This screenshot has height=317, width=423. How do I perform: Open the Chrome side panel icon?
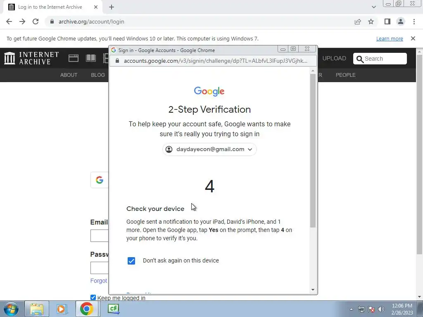click(387, 21)
